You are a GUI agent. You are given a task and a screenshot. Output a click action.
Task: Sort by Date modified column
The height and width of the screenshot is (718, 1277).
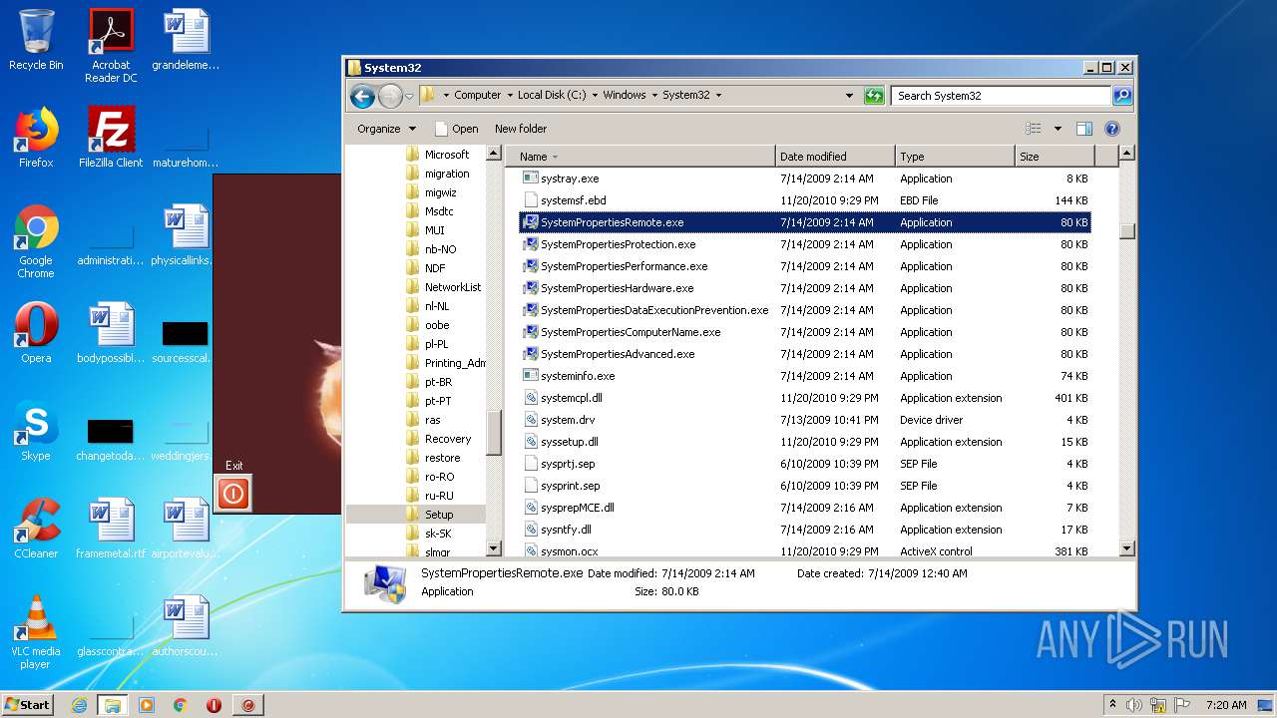point(835,157)
